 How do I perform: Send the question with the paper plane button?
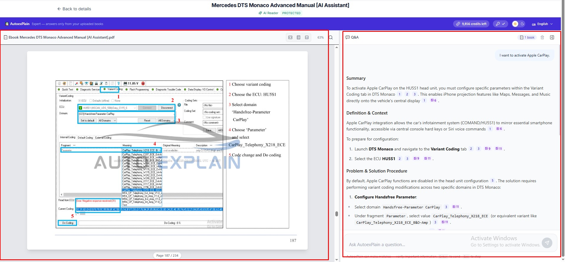click(547, 243)
